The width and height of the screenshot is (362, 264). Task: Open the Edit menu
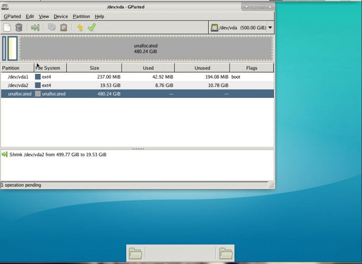(x=30, y=16)
